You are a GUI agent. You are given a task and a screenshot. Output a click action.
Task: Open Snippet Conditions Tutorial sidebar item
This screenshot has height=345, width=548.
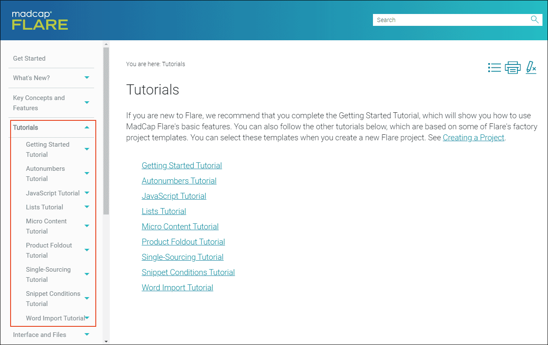53,299
